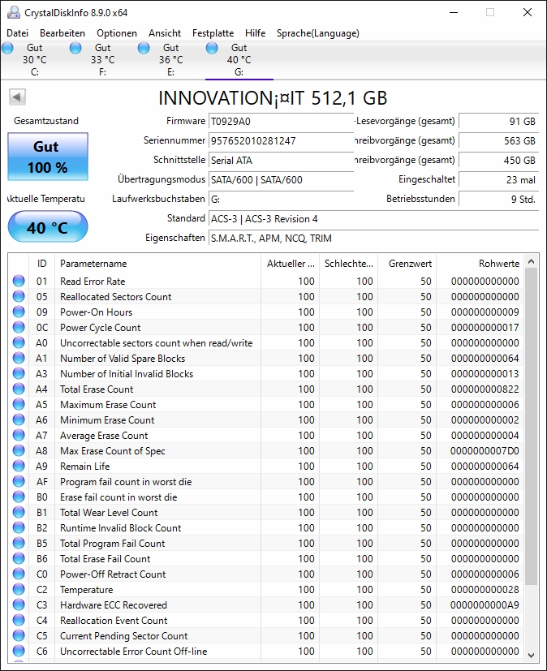Click status orb for Total Program Fail Count
Screen dimensions: 547x671
coord(19,543)
